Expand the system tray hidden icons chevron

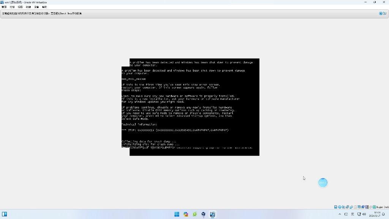pyautogui.click(x=340, y=214)
